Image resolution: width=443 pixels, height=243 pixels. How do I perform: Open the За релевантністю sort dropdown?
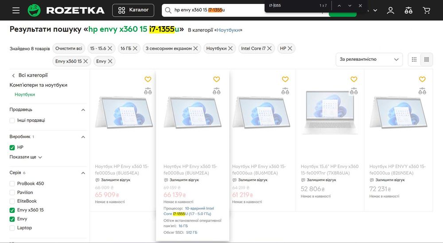[x=369, y=59]
